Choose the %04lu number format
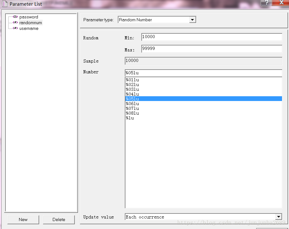 point(203,94)
